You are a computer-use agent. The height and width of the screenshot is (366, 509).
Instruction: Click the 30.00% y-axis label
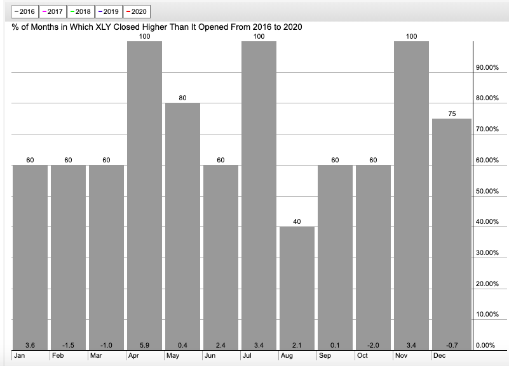pyautogui.click(x=487, y=252)
